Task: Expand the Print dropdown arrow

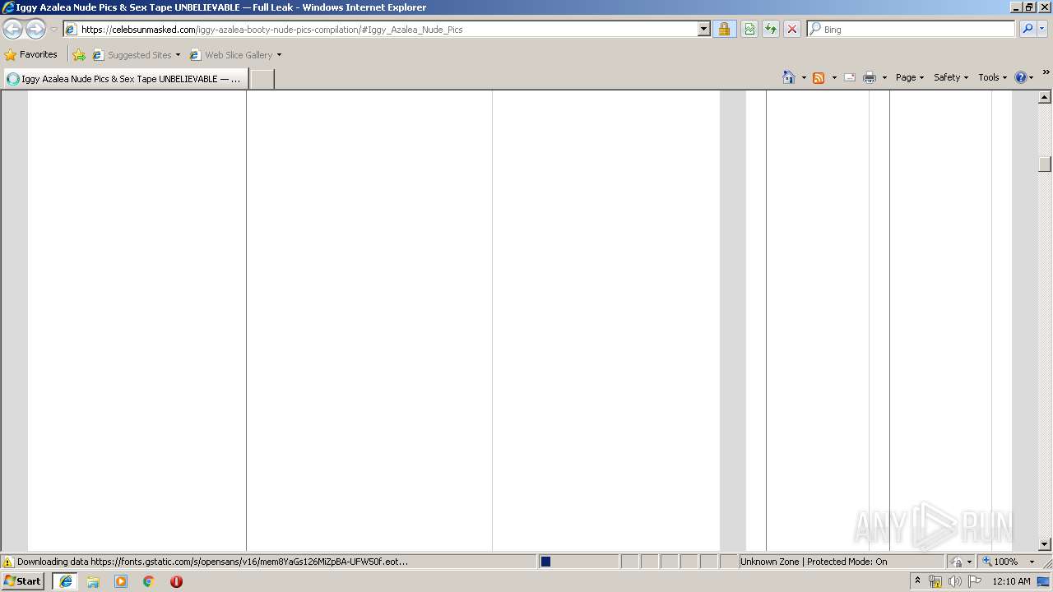Action: pyautogui.click(x=884, y=77)
